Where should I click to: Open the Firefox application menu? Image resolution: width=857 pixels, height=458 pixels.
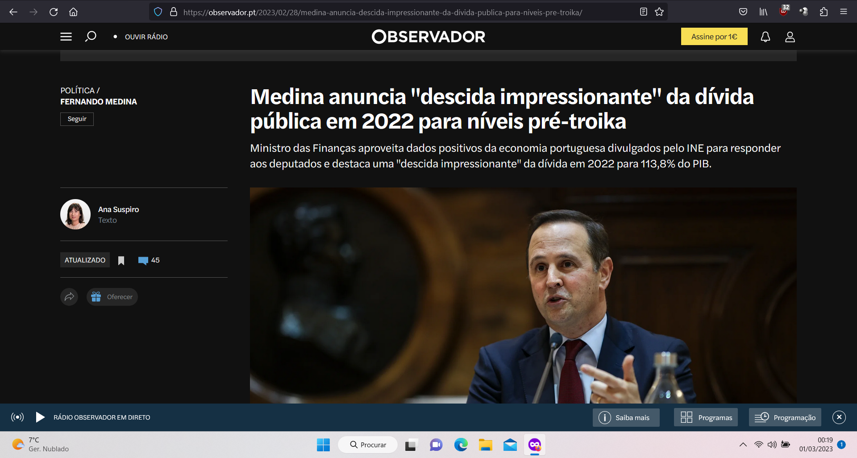point(844,12)
